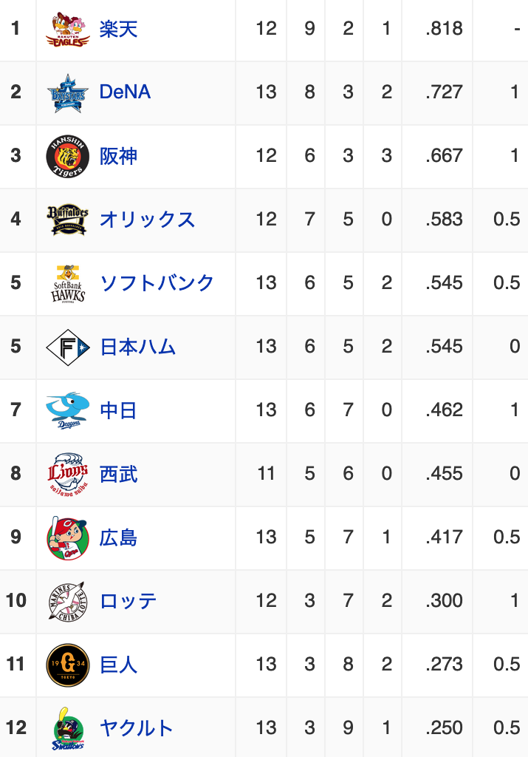
Task: Click the Rakuten Eagles team logo
Action: pos(67,29)
